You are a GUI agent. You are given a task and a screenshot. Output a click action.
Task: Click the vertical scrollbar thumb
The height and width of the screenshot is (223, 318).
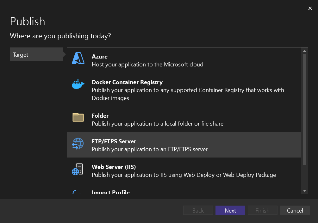pos(304,109)
